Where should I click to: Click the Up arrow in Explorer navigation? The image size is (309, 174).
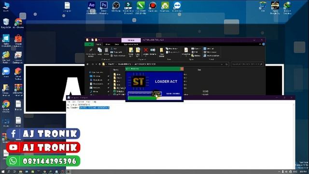pos(99,64)
